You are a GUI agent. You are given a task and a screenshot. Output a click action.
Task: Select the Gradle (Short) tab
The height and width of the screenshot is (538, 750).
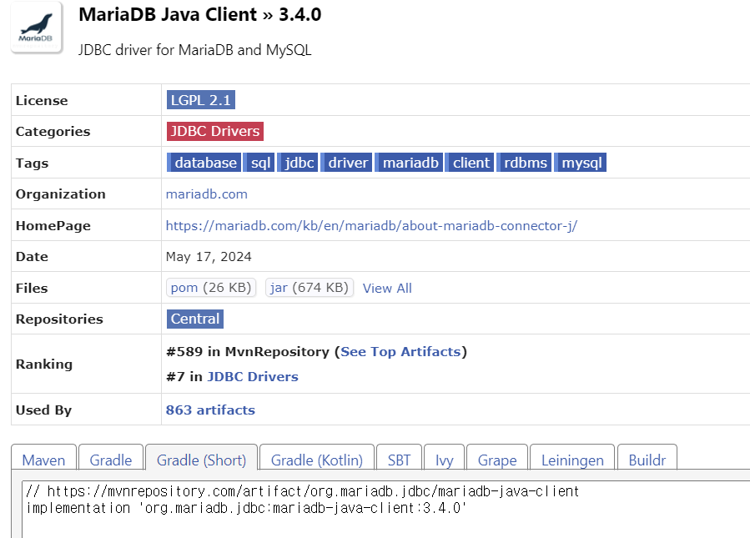point(201,458)
